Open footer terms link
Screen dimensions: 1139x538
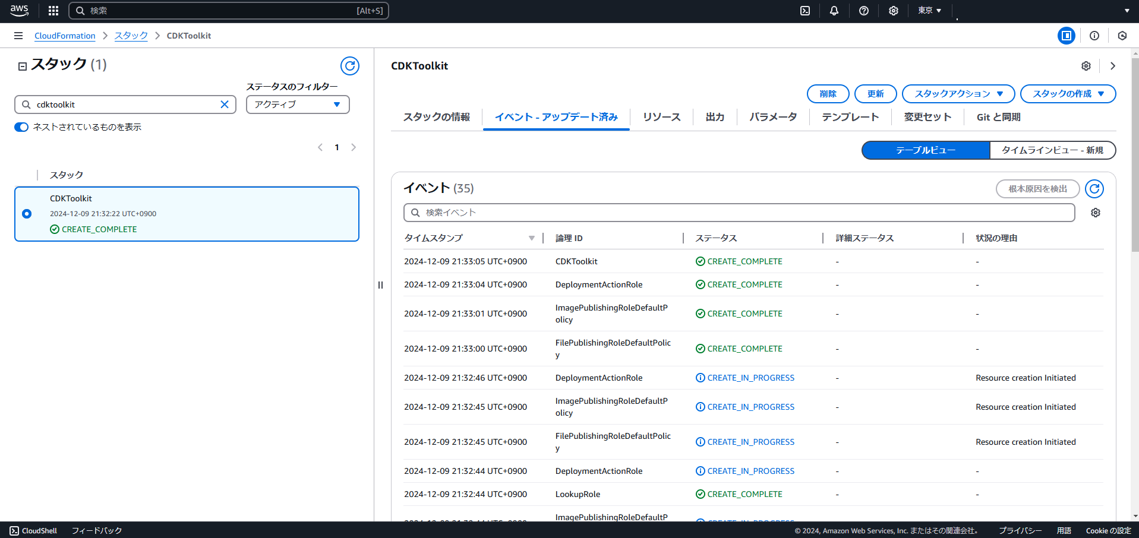[x=1064, y=531]
